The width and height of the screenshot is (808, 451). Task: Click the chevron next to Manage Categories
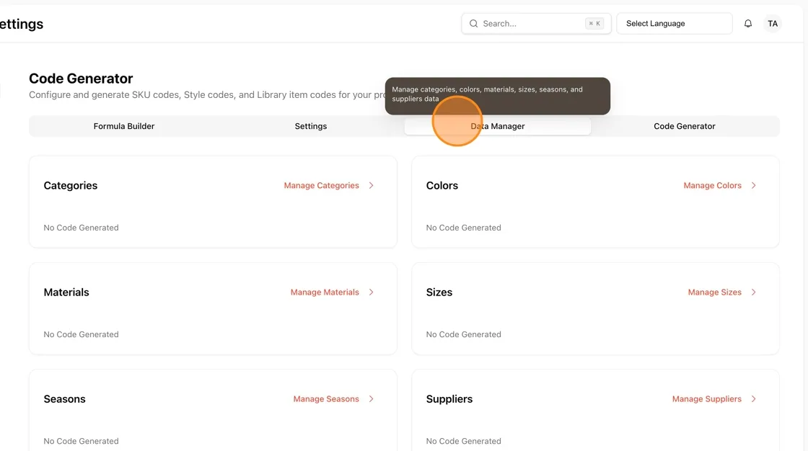tap(371, 185)
